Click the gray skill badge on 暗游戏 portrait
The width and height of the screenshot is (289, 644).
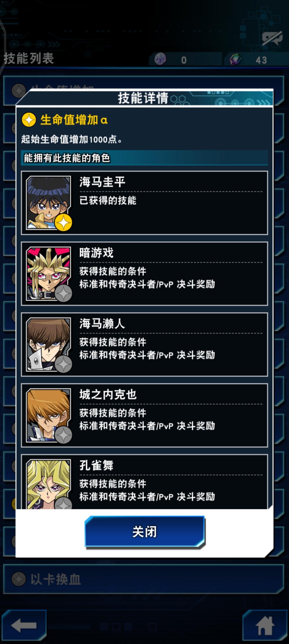63,293
